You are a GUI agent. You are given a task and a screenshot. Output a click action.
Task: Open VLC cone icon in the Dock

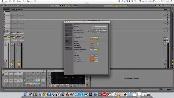[x=119, y=94]
